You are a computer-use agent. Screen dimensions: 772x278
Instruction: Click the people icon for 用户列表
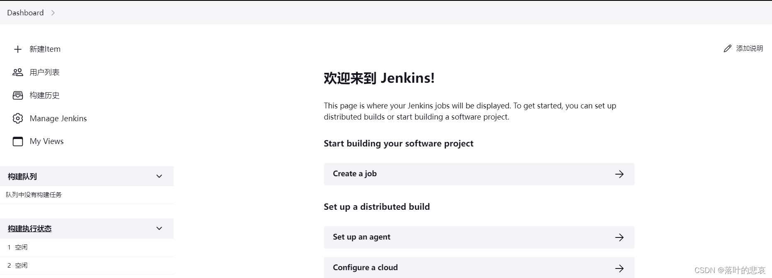click(18, 72)
